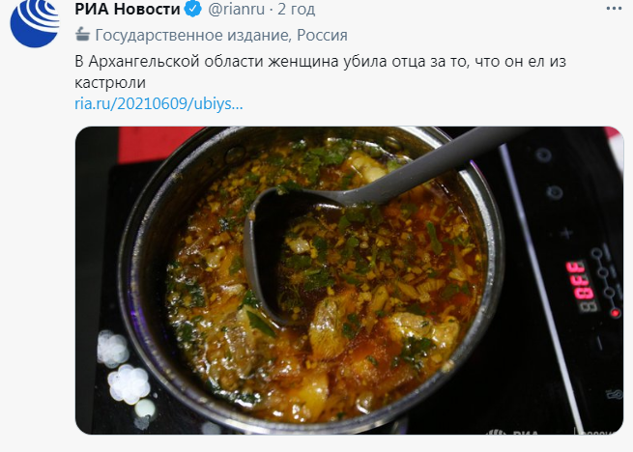Click the '2 год' tweet timestamp
The width and height of the screenshot is (633, 452).
296,9
